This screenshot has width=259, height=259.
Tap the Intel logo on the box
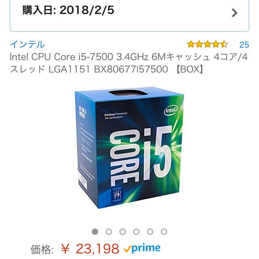click(171, 110)
